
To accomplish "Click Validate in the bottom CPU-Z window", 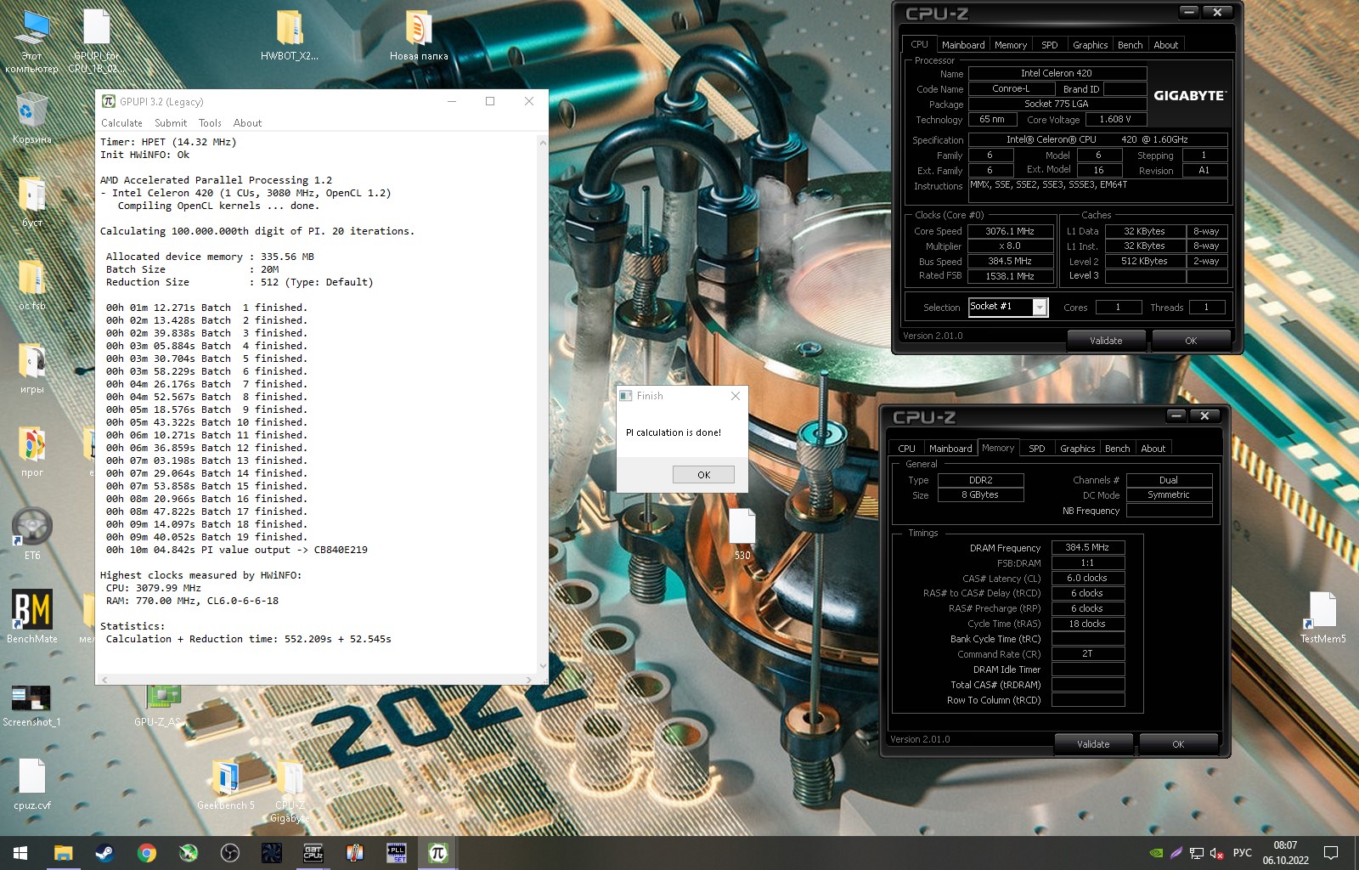I will click(1093, 744).
